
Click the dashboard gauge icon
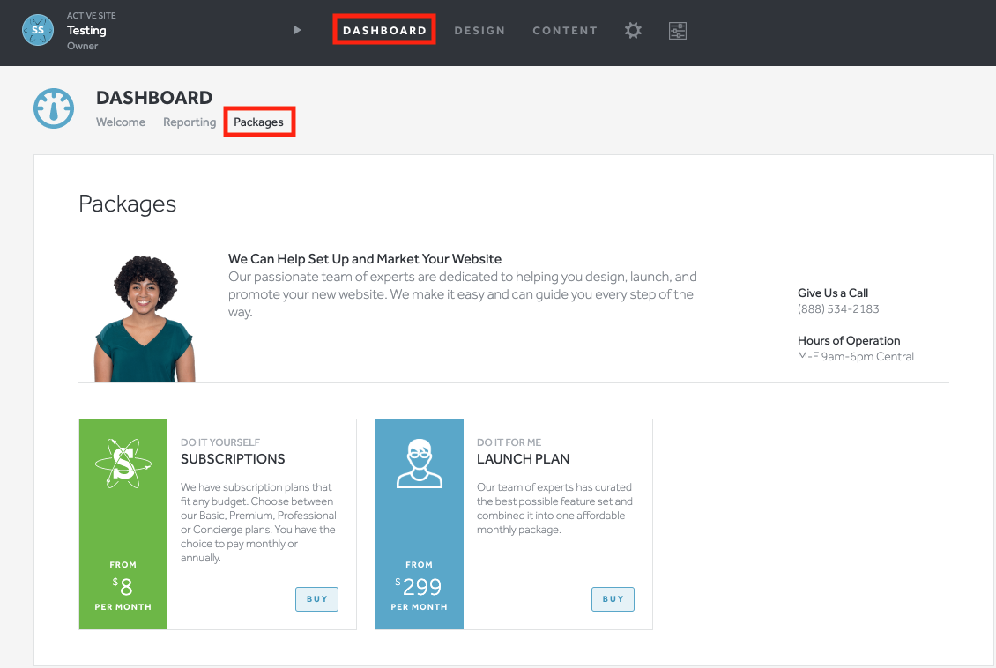click(54, 108)
